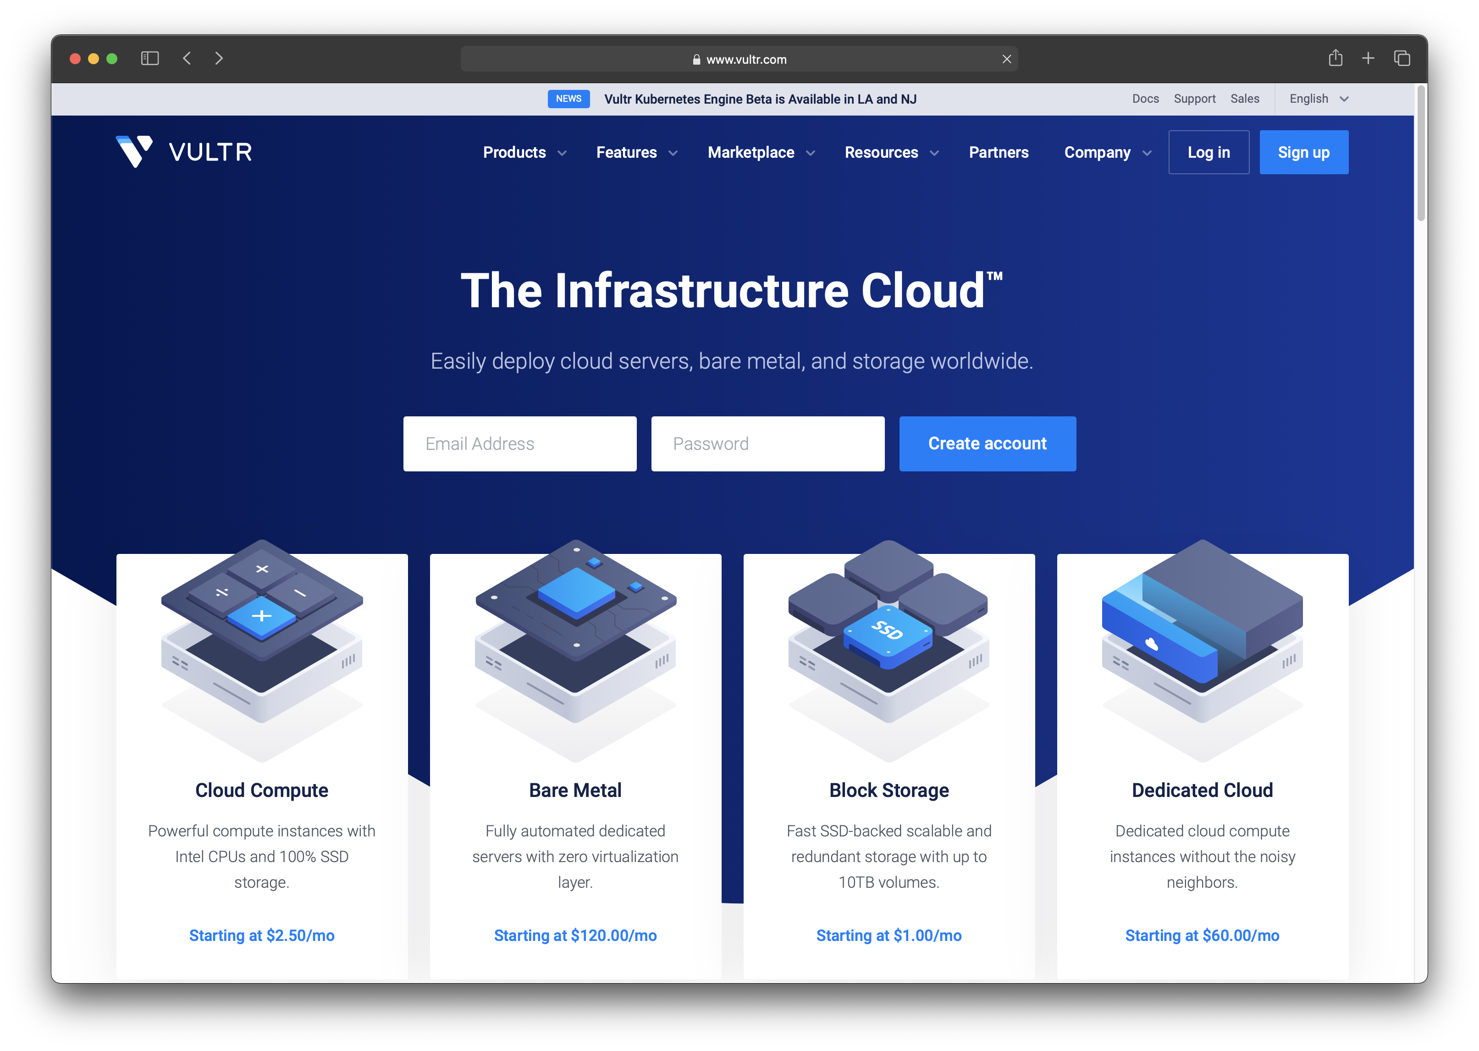Expand the Marketplace dropdown menu

click(x=761, y=153)
